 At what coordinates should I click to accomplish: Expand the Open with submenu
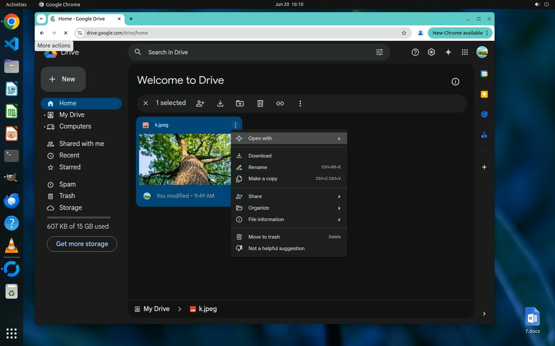pos(289,138)
